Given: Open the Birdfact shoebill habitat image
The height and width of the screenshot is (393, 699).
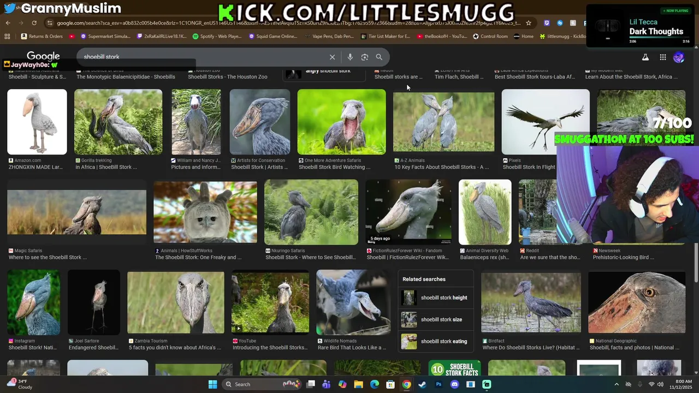Looking at the screenshot, I should click(x=531, y=302).
